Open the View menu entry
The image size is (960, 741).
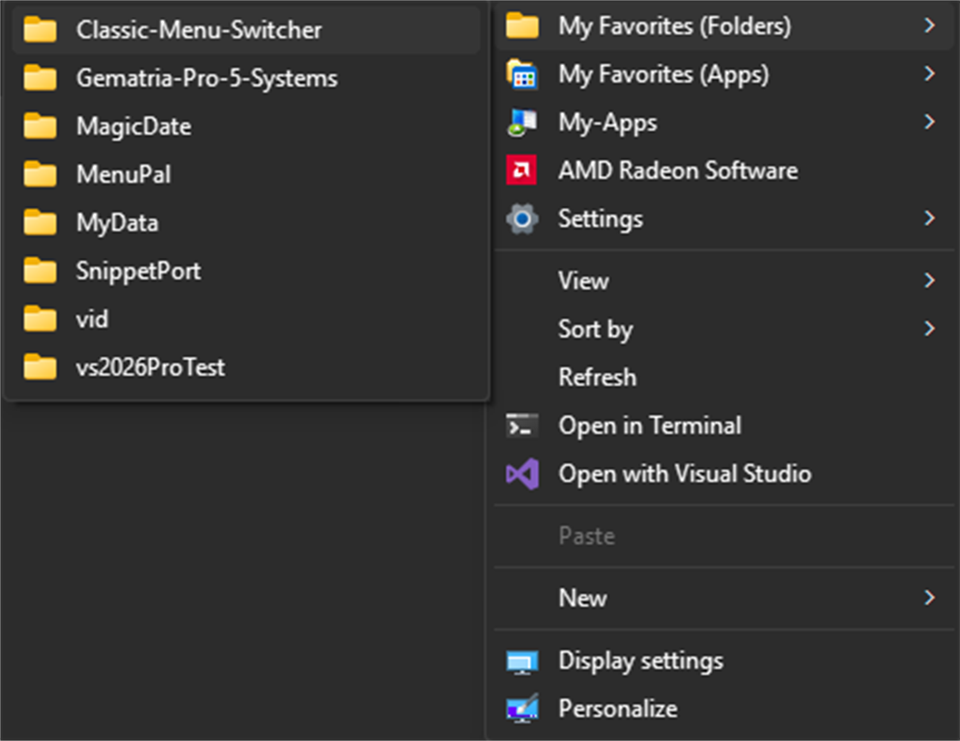coord(724,281)
